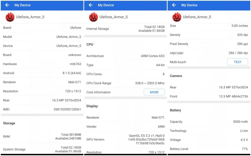251x156 pixels.
Task: Click the 'CPU' section heading
Action: pyautogui.click(x=90, y=44)
